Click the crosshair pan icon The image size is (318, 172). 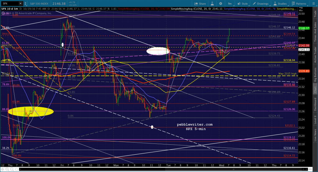click(3, 169)
